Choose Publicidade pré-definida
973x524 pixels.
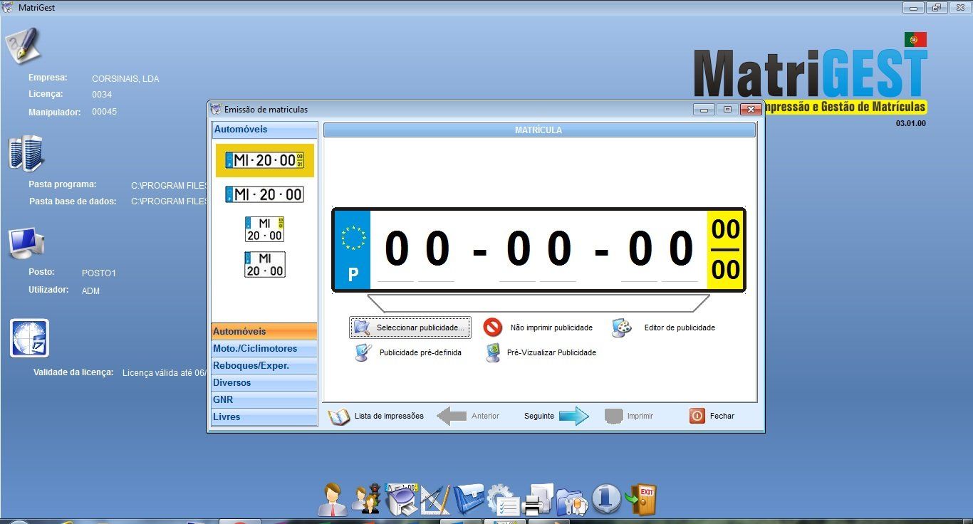pos(408,352)
